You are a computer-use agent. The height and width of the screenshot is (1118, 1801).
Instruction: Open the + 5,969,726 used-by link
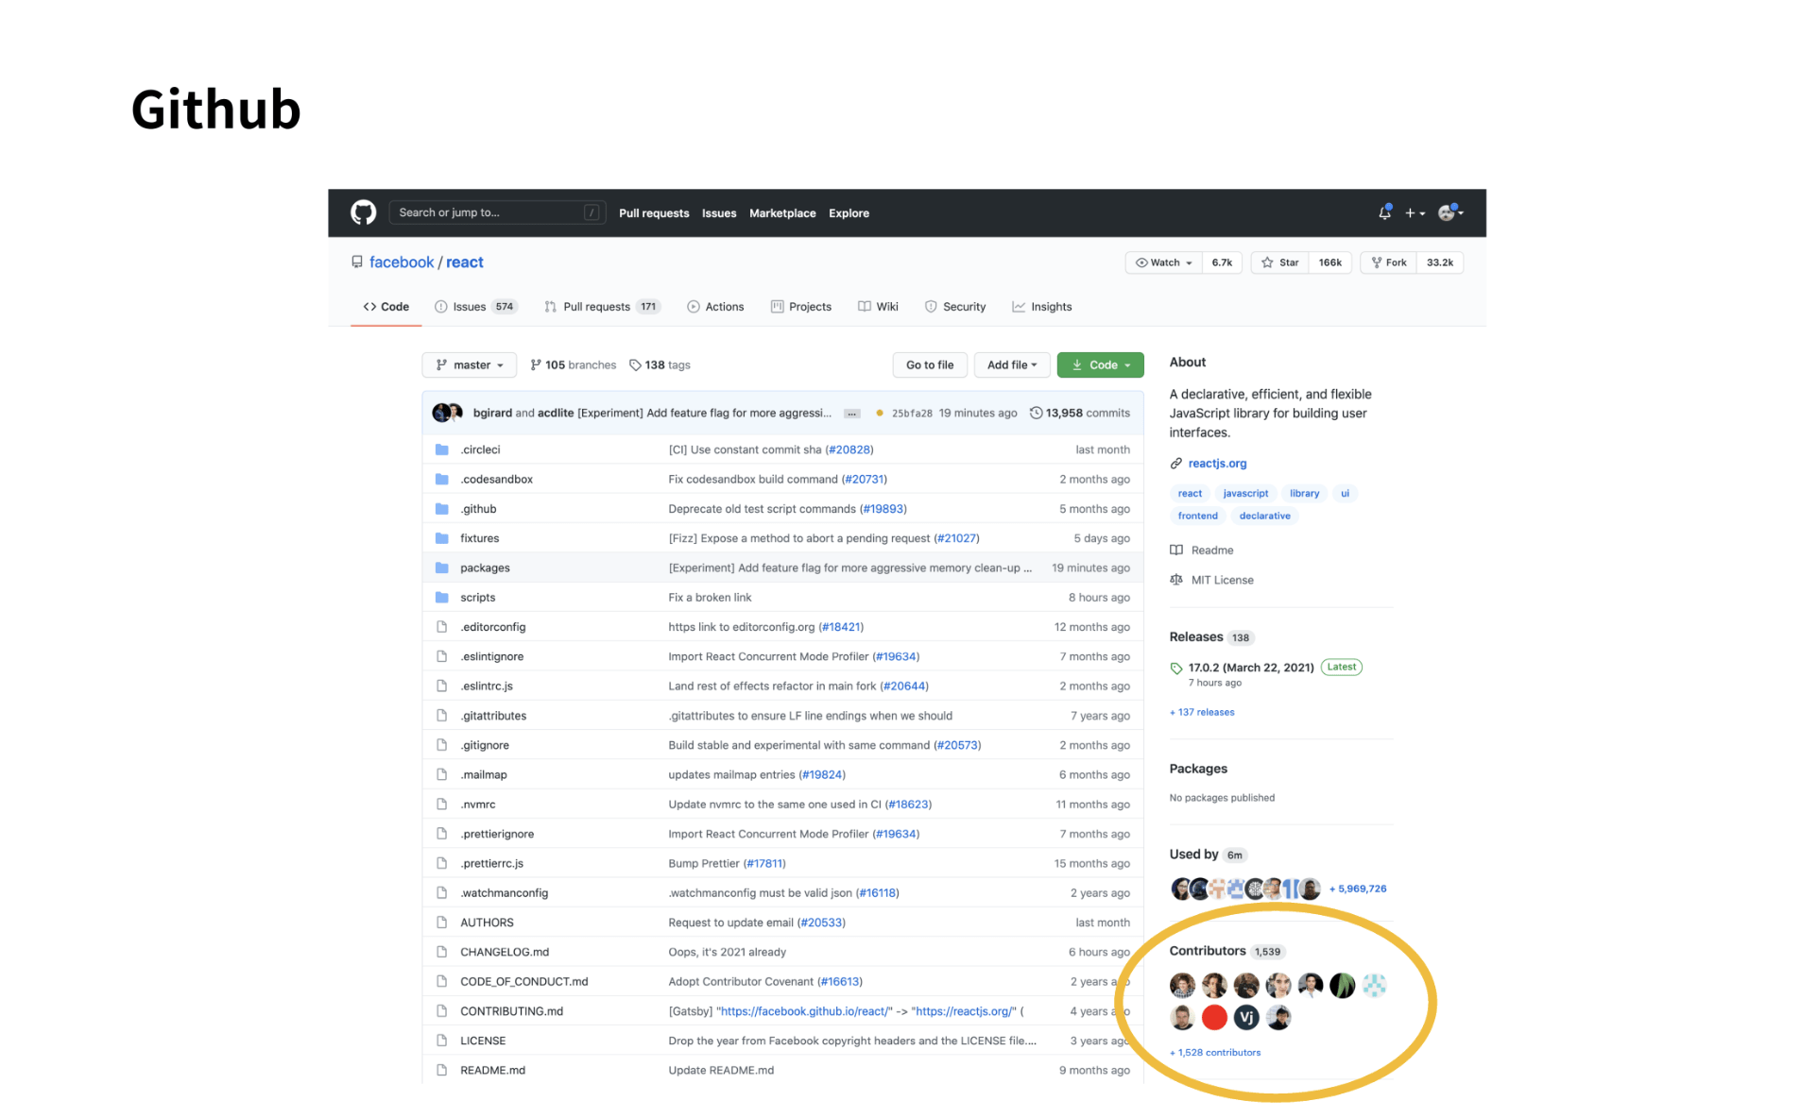coord(1357,889)
